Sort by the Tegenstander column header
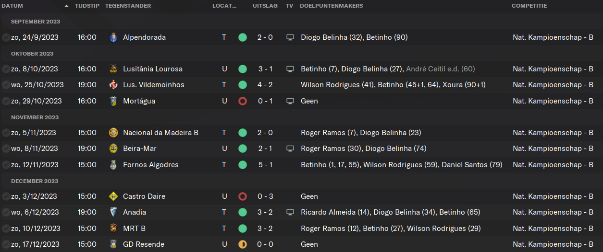Screen dimensions: 603x252 point(128,6)
